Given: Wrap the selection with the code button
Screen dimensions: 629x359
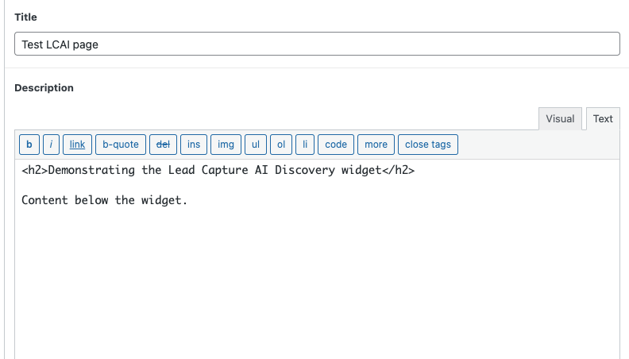Looking at the screenshot, I should [x=336, y=145].
